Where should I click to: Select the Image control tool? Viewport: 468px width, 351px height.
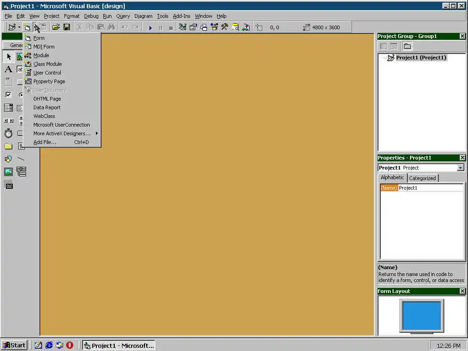(8, 172)
